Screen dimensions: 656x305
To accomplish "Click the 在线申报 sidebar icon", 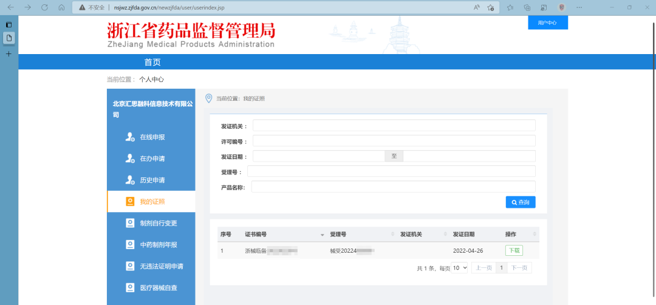I will [130, 137].
